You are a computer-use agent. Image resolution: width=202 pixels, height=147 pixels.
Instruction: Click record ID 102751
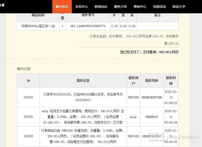point(28,117)
